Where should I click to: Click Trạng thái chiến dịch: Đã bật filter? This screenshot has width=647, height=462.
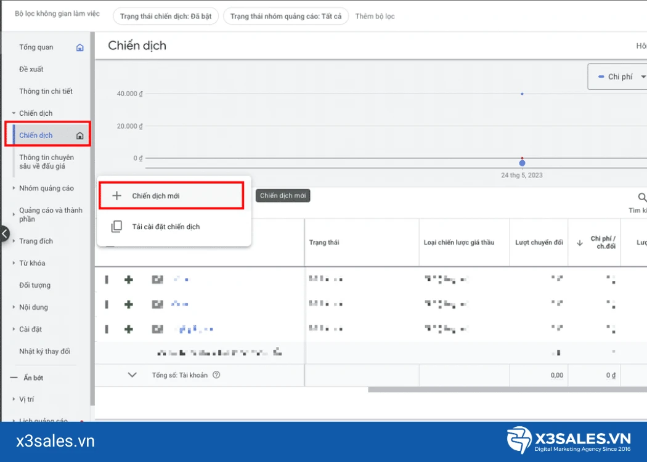[x=166, y=16]
